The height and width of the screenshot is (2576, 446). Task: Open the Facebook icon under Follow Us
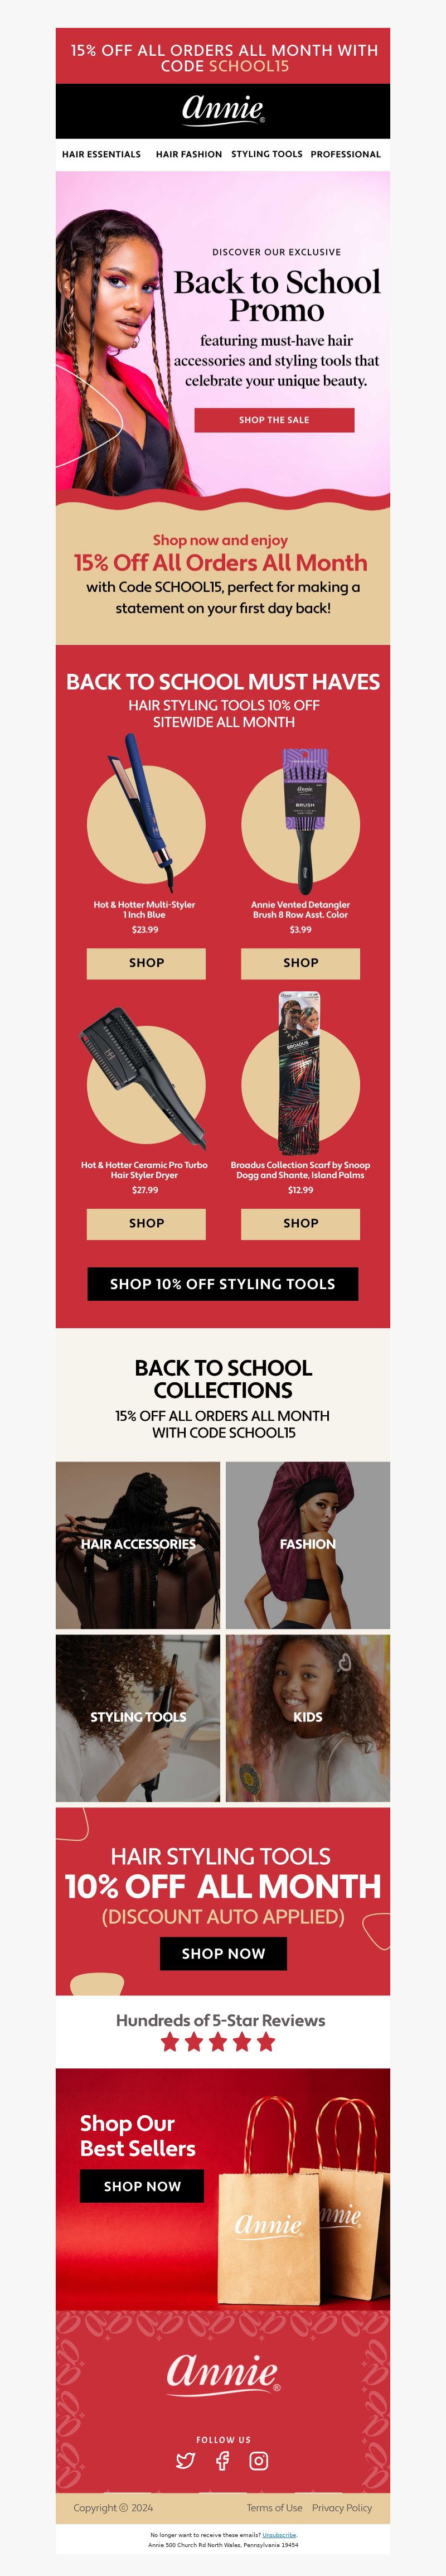(x=222, y=2460)
